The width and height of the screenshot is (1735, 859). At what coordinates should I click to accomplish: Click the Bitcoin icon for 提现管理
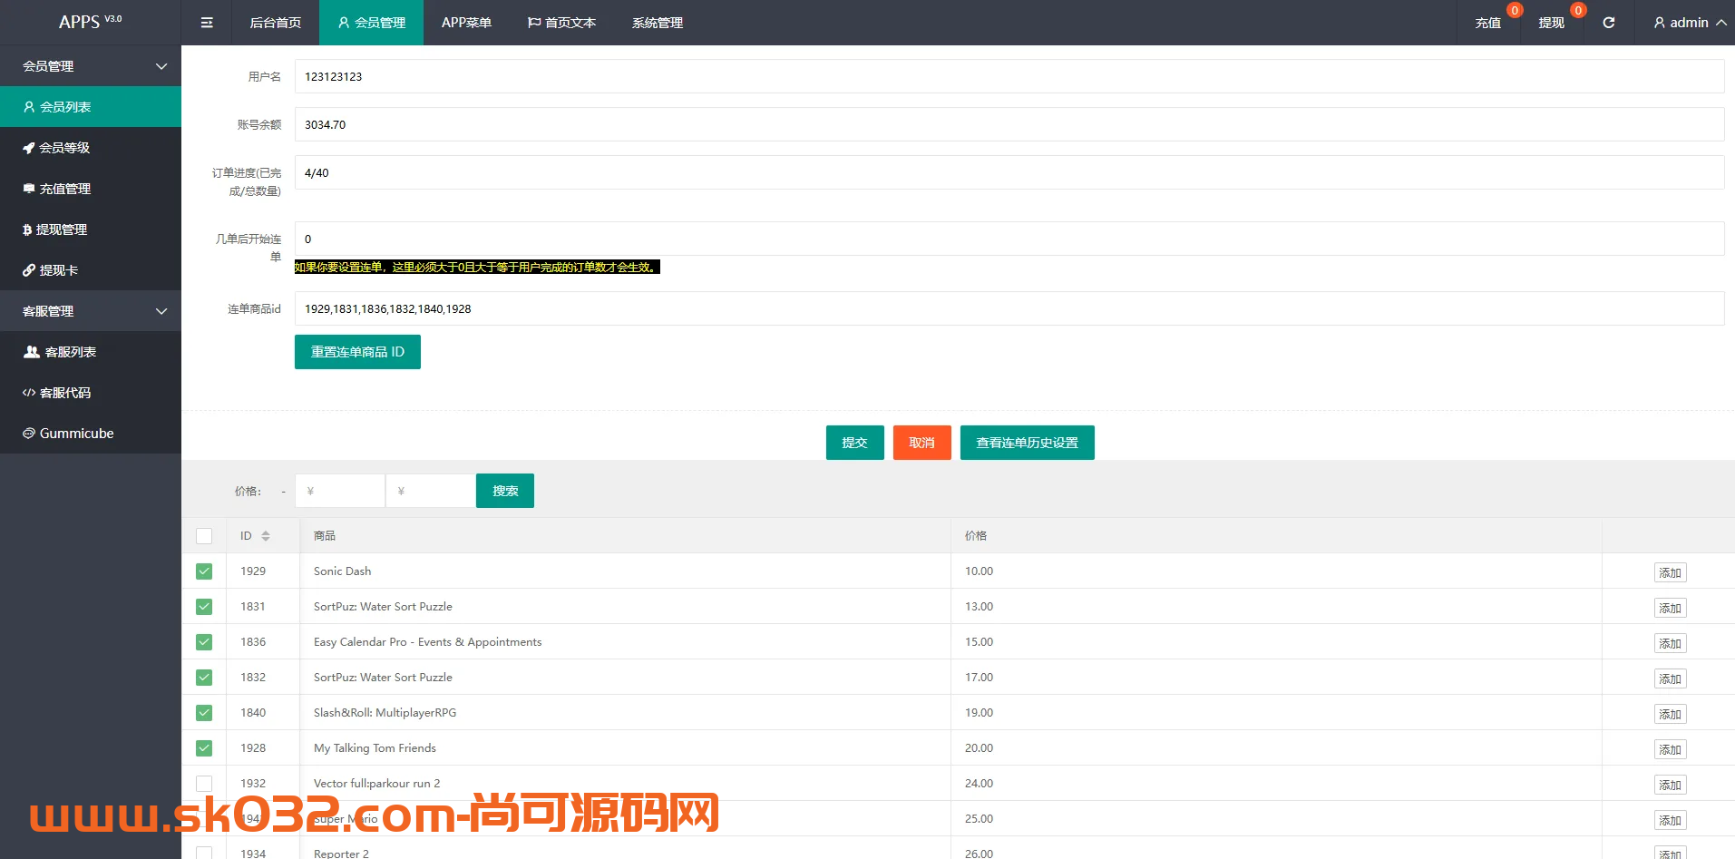click(x=27, y=229)
